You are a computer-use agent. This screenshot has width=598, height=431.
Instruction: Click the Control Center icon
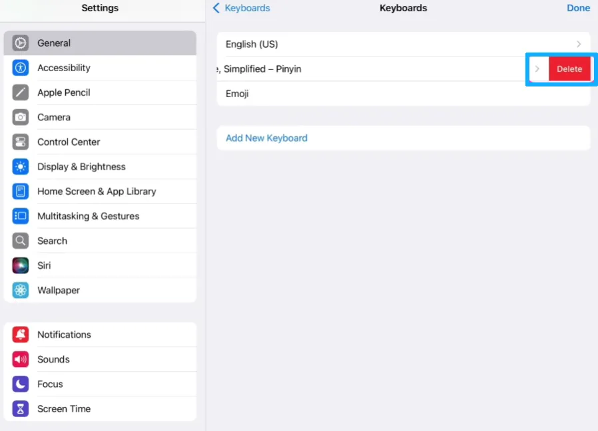(x=20, y=141)
